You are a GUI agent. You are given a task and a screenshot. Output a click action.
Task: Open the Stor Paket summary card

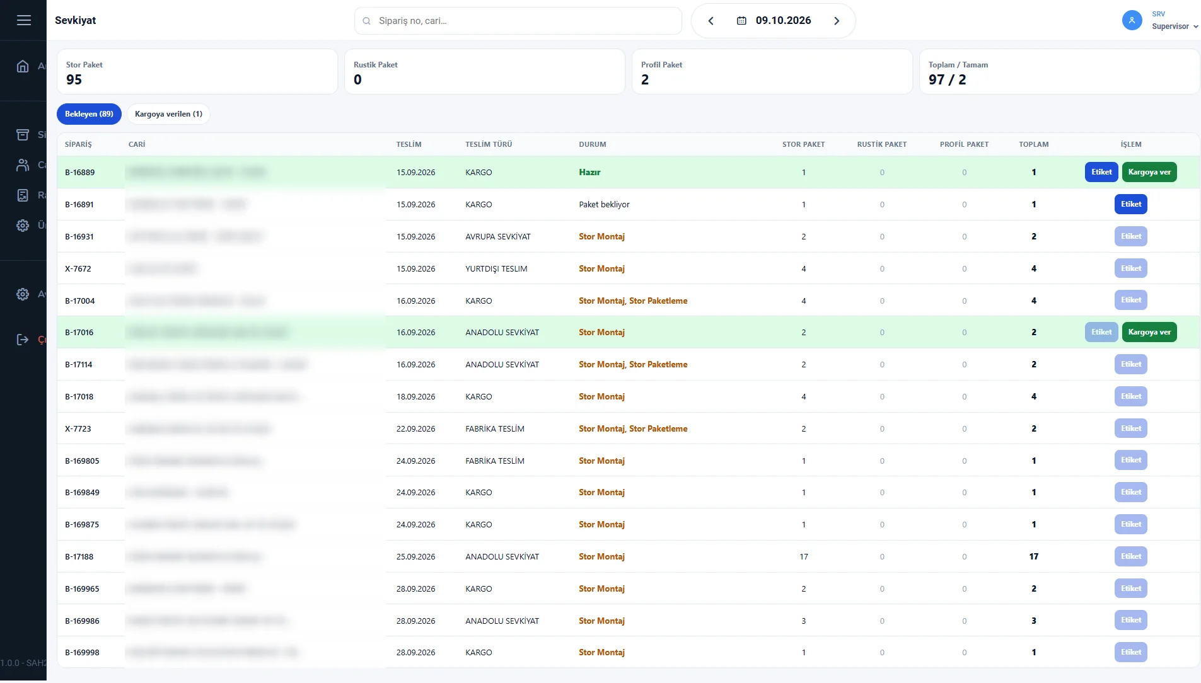197,72
